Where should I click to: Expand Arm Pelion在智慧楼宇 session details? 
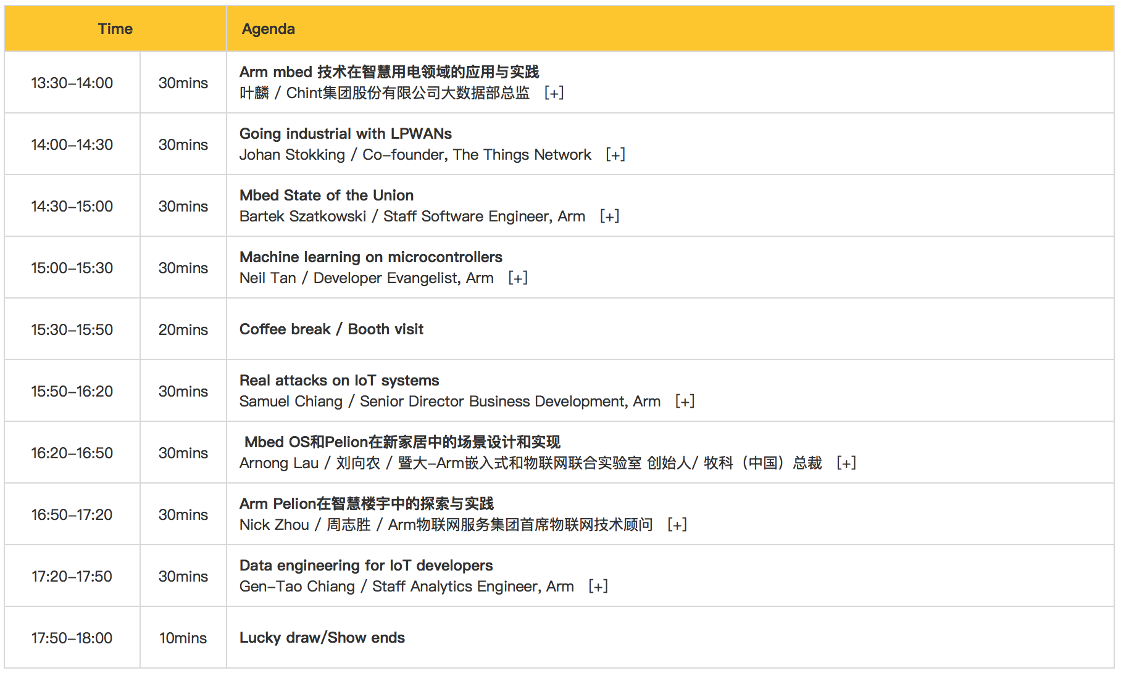(x=677, y=525)
